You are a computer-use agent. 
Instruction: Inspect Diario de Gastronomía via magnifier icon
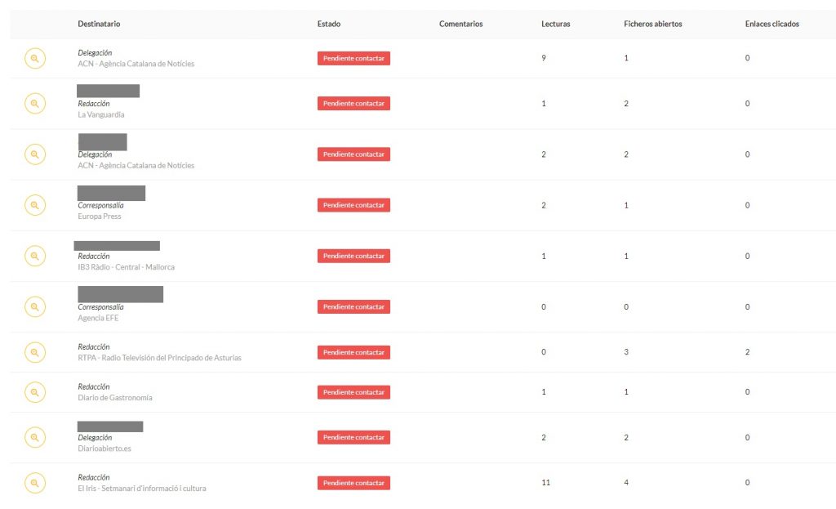34,392
